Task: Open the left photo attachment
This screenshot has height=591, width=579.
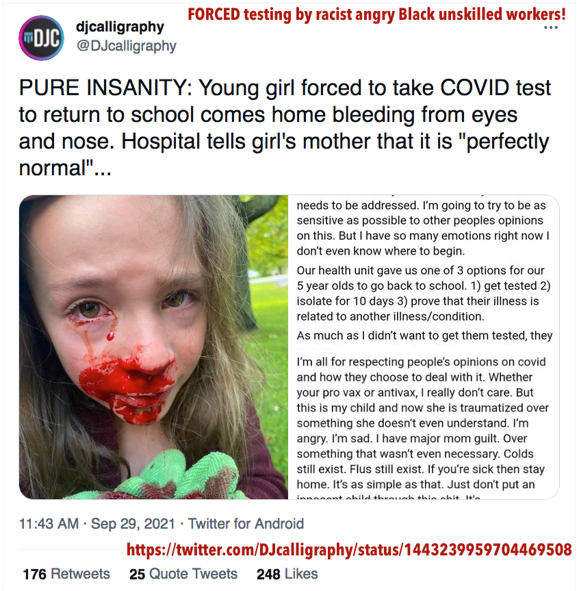Action: click(153, 347)
